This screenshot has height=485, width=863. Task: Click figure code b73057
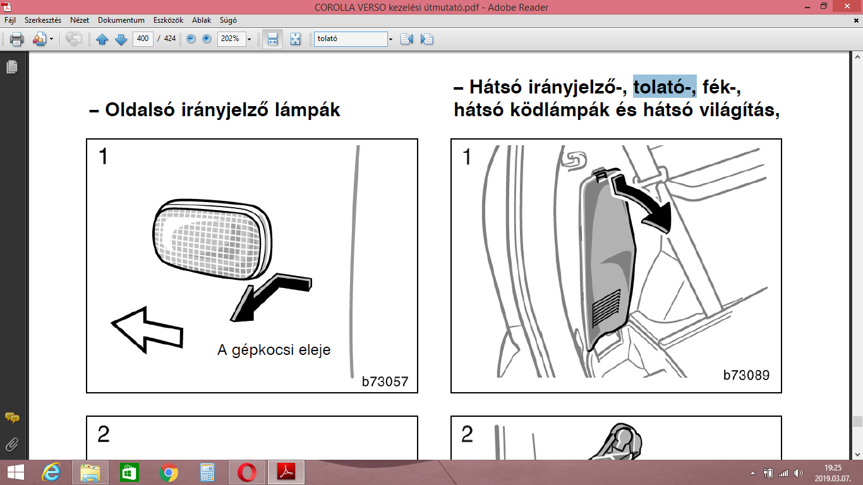385,381
